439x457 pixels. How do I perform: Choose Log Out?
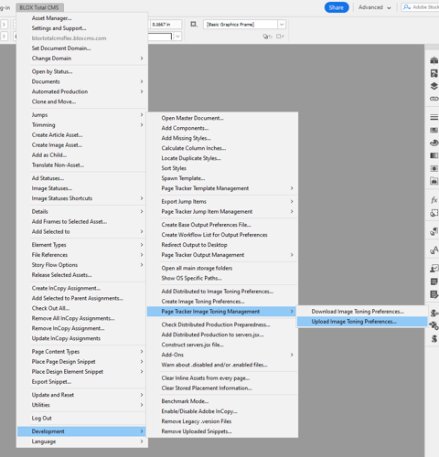click(82, 419)
